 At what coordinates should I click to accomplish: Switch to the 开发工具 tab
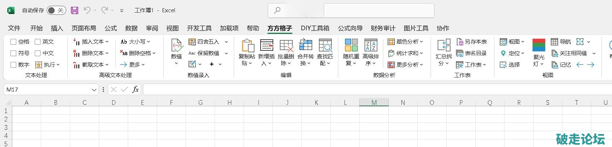point(199,28)
